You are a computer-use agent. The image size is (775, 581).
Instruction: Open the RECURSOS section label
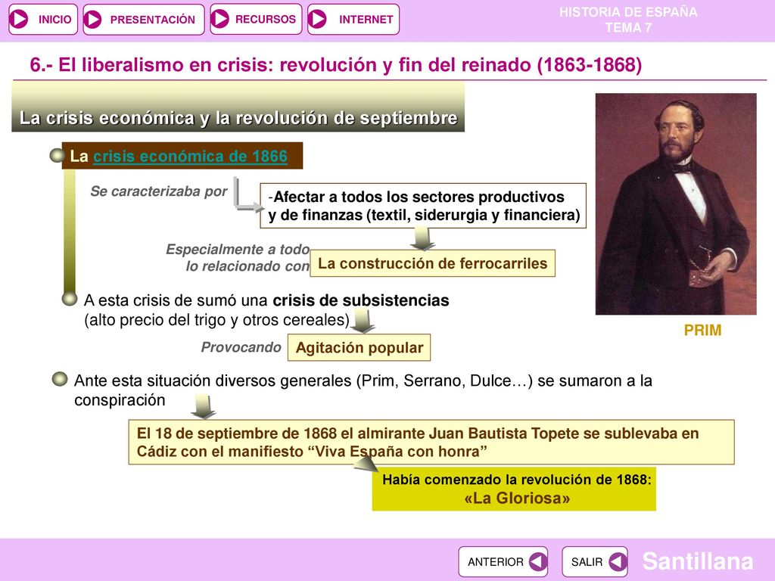pos(266,19)
